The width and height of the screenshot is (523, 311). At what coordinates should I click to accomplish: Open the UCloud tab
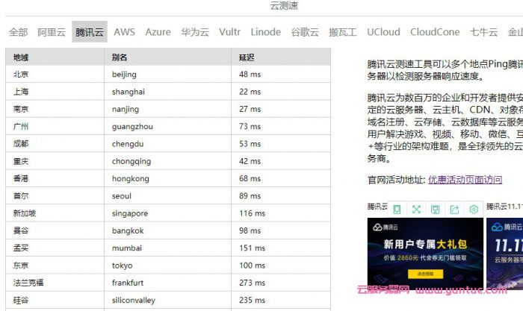[x=383, y=32]
